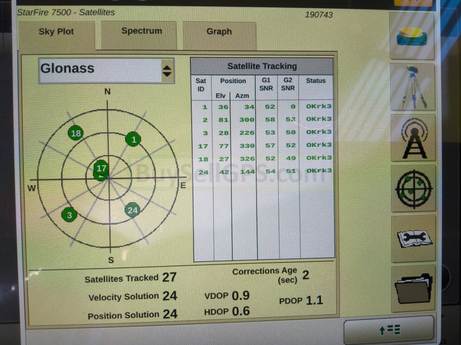This screenshot has width=461, height=345.
Task: Open the wrench manual diagnostics icon
Action: [x=413, y=239]
